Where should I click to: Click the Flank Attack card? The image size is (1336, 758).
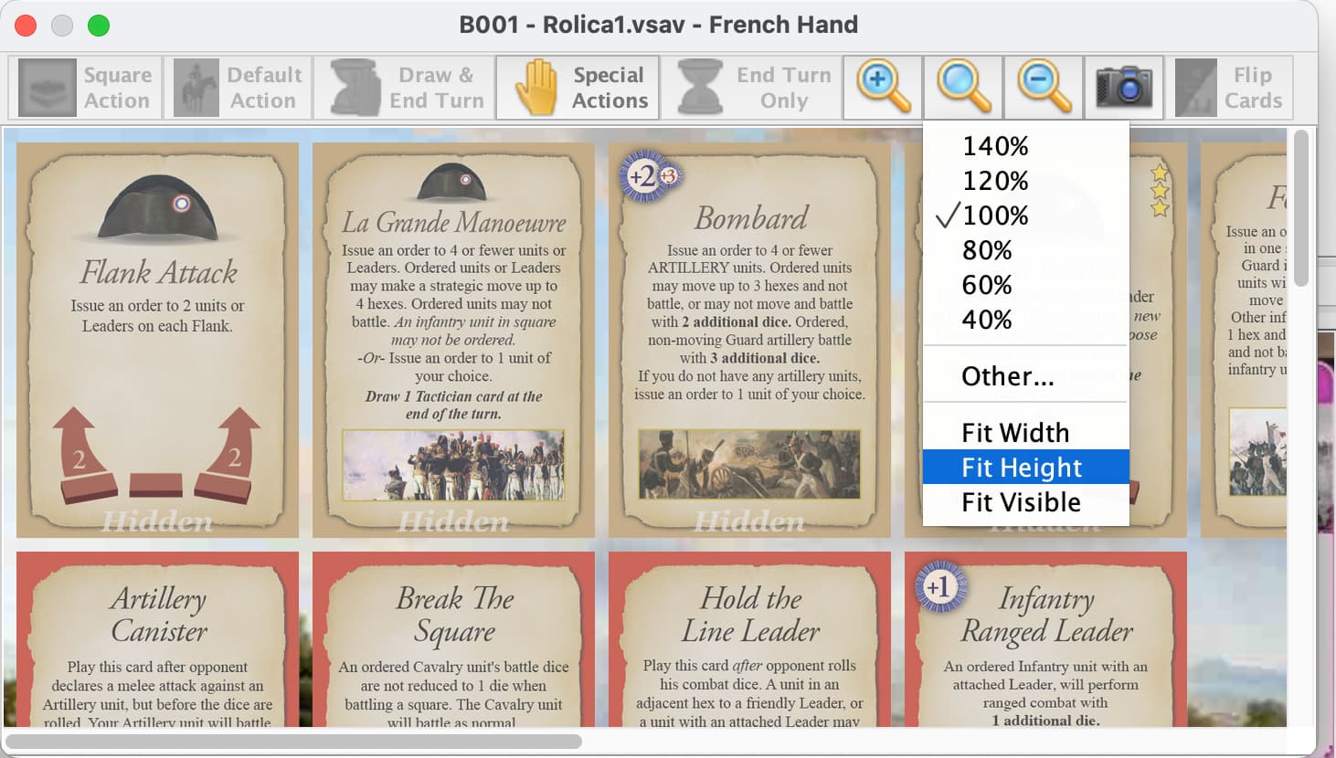pyautogui.click(x=157, y=340)
